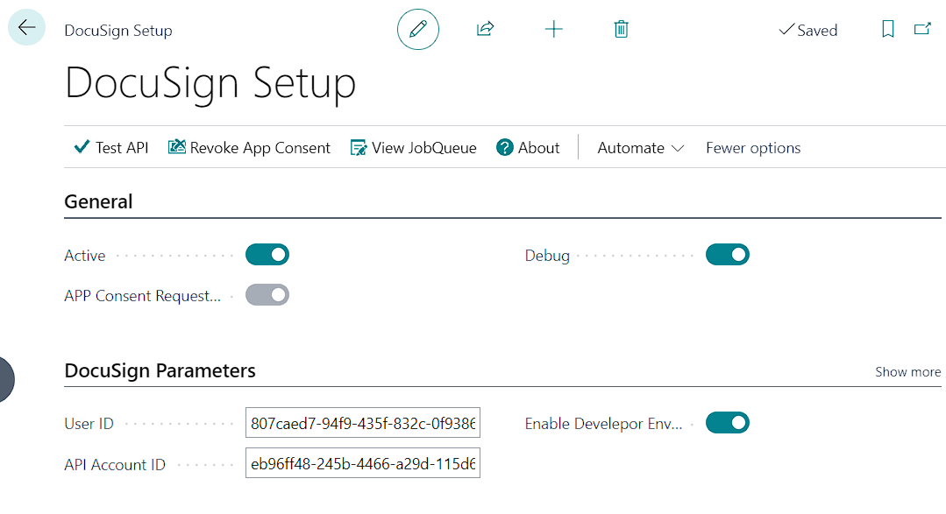The image size is (946, 514).
Task: Collapse the DocuSign Parameters header
Action: (160, 370)
